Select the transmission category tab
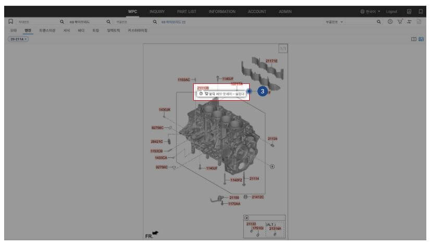Viewport: 431px width, 245px height. pos(47,31)
